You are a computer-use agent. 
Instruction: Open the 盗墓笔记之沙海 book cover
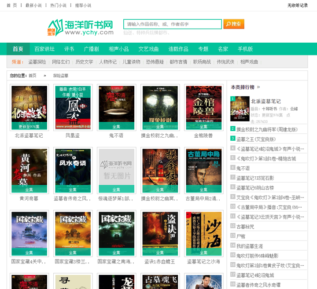click(204, 234)
